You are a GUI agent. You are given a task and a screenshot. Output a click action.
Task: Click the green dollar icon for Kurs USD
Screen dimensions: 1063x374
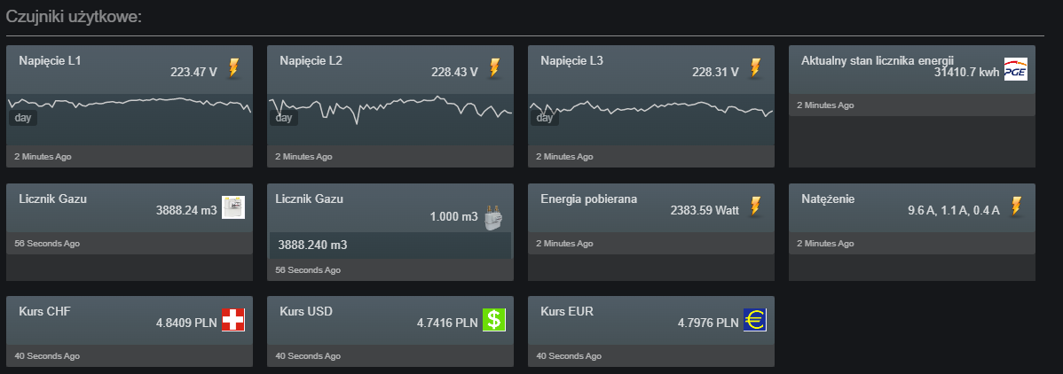coord(494,320)
